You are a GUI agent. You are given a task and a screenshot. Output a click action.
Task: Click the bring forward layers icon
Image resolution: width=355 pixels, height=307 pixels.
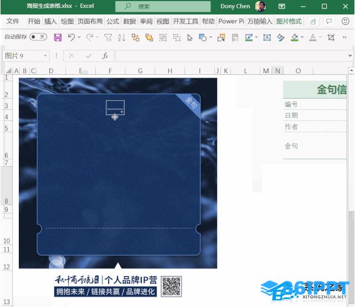tap(149, 37)
